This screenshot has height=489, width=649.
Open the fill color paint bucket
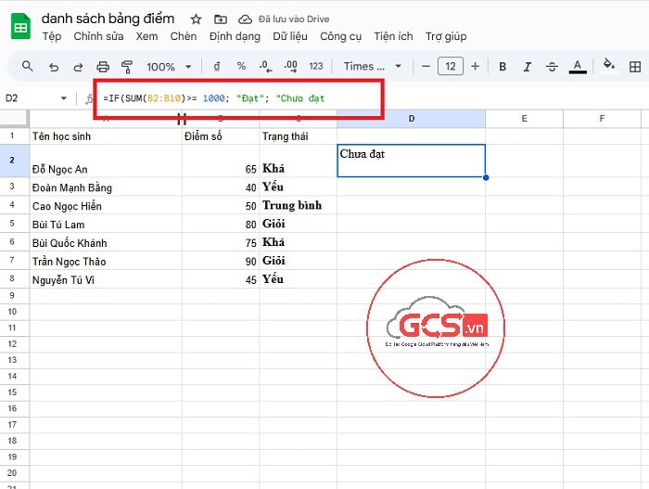point(609,66)
